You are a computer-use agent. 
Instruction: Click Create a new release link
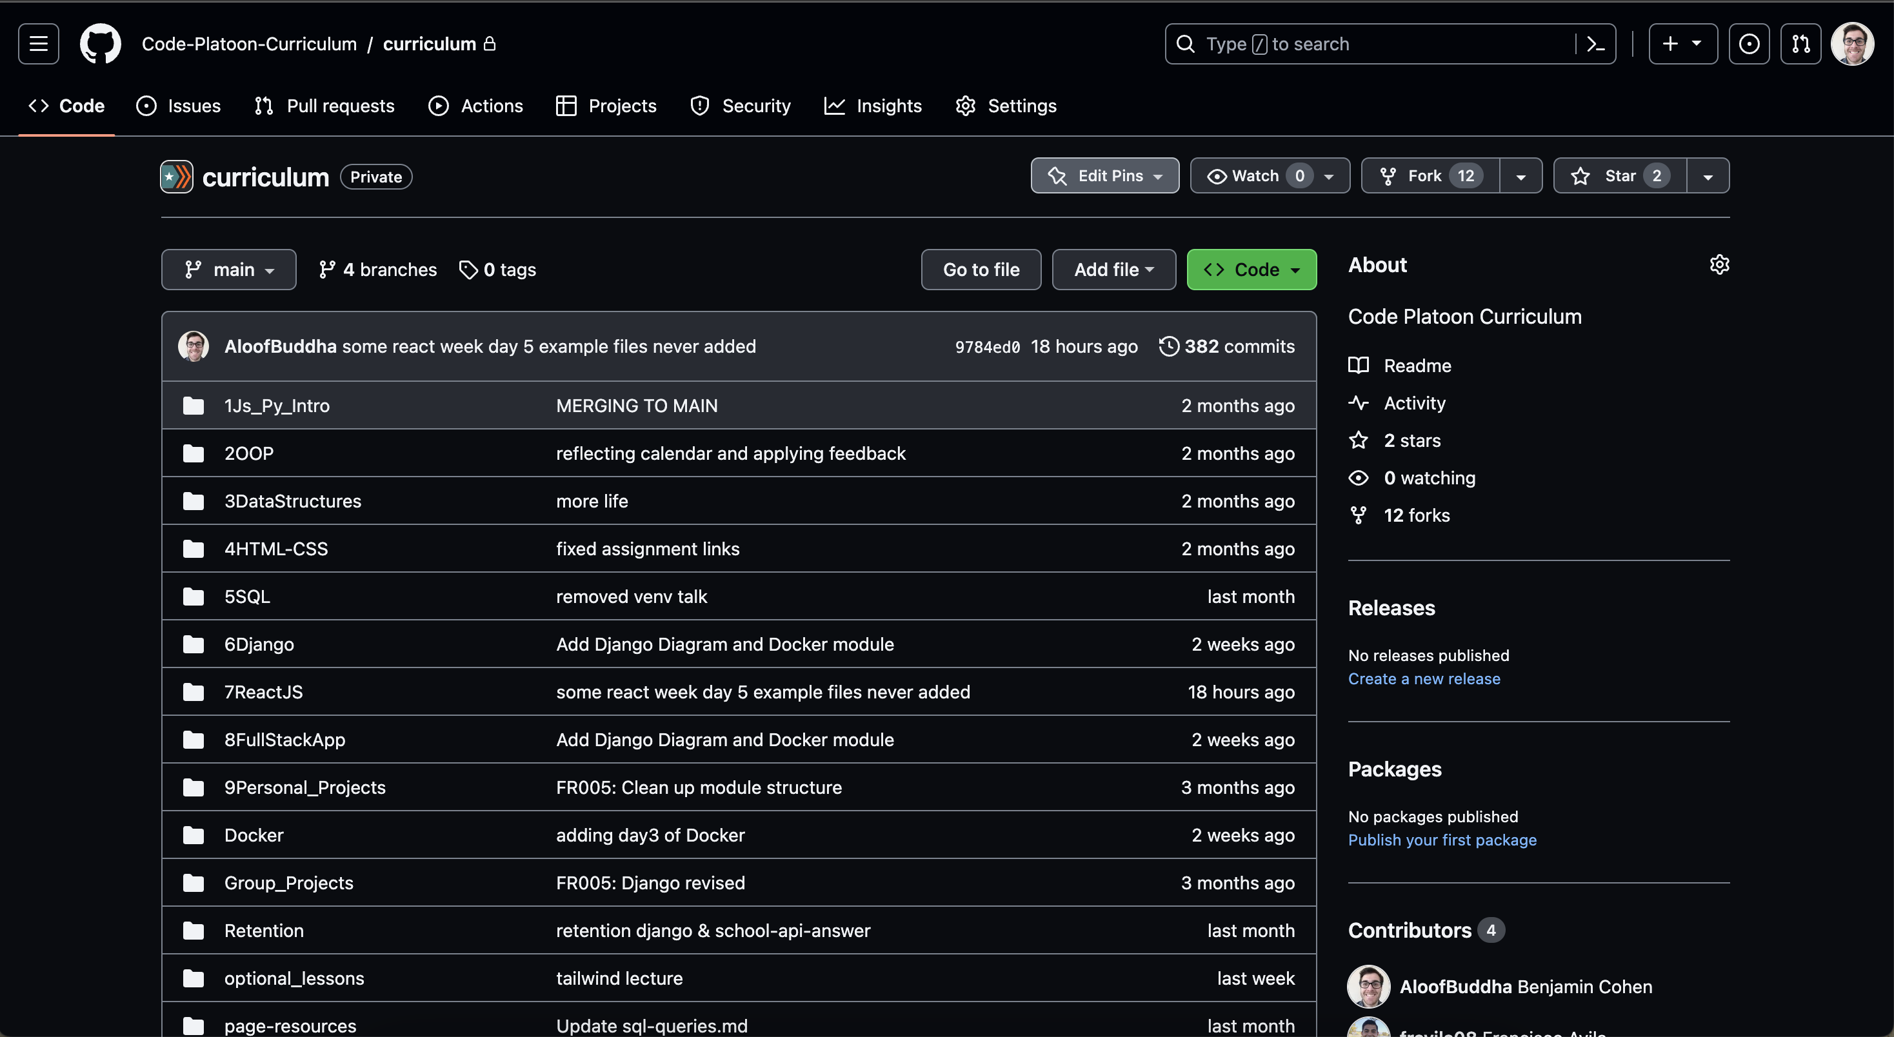coord(1424,678)
